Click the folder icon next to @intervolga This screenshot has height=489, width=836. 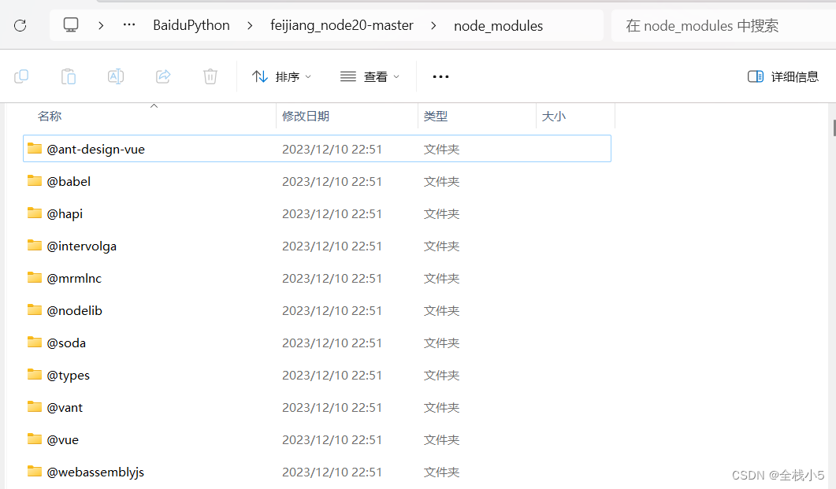coord(35,245)
